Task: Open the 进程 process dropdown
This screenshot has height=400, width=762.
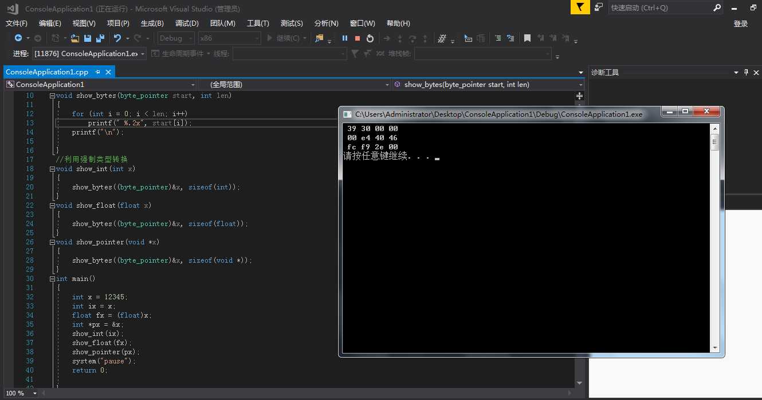Action: point(89,54)
